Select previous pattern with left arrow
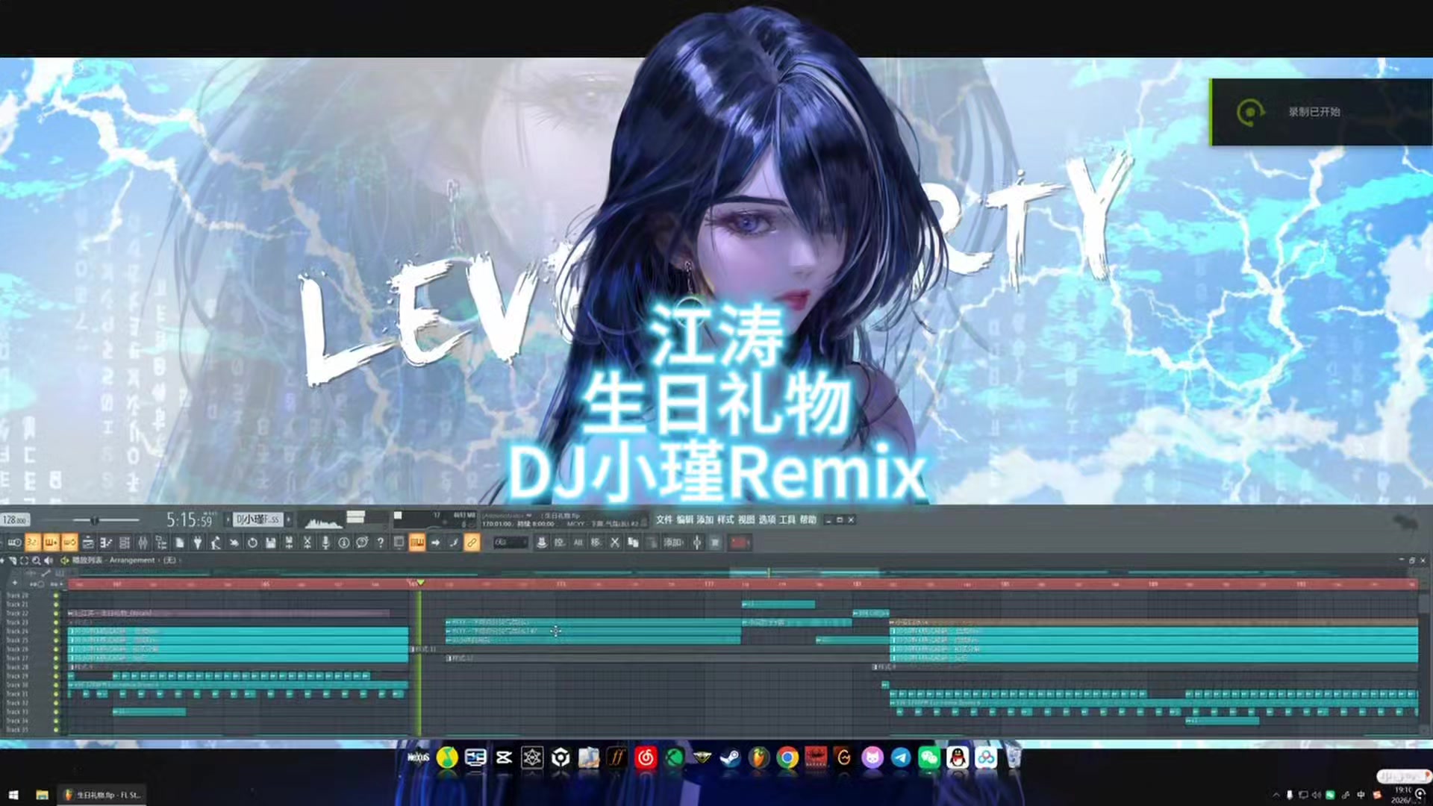The width and height of the screenshot is (1433, 806). [228, 519]
